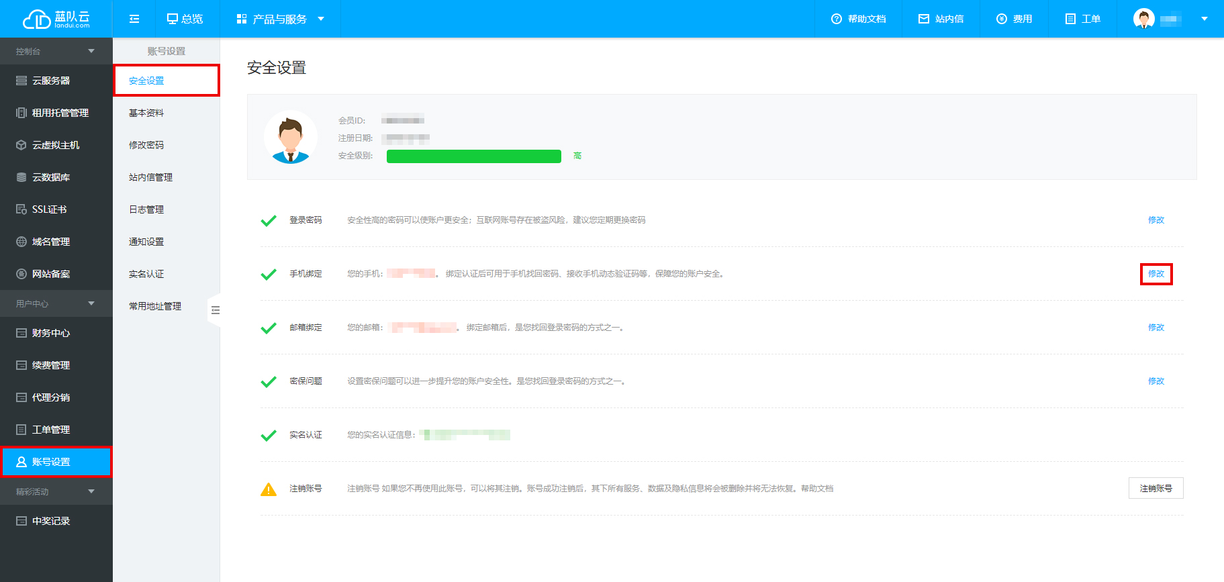
Task: Click the 实名认证 row label in list
Action: tap(305, 435)
